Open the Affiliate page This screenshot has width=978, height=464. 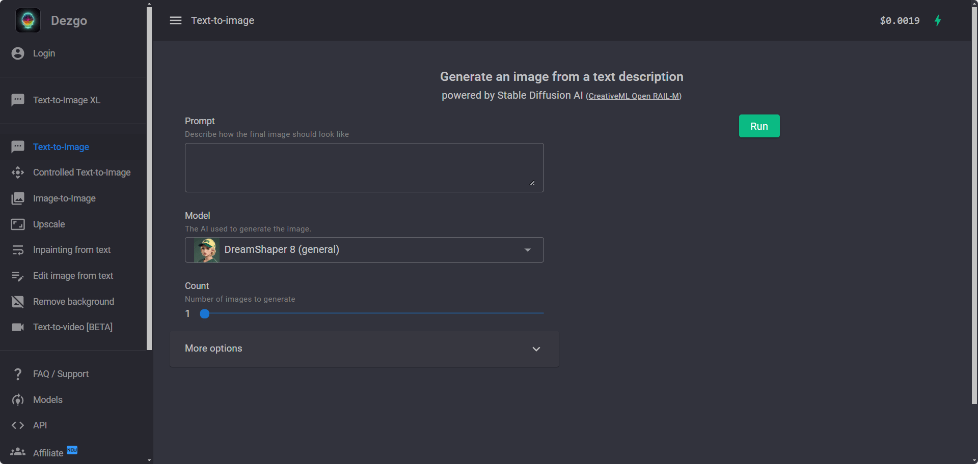coord(48,453)
